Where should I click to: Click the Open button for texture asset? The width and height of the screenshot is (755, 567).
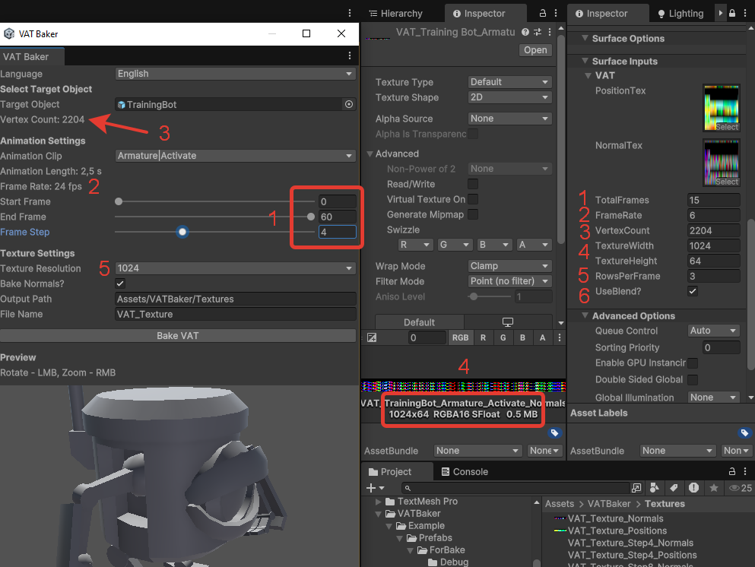tap(535, 50)
